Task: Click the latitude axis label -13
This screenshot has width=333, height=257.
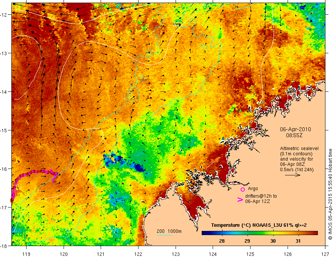Action: pos(4,53)
